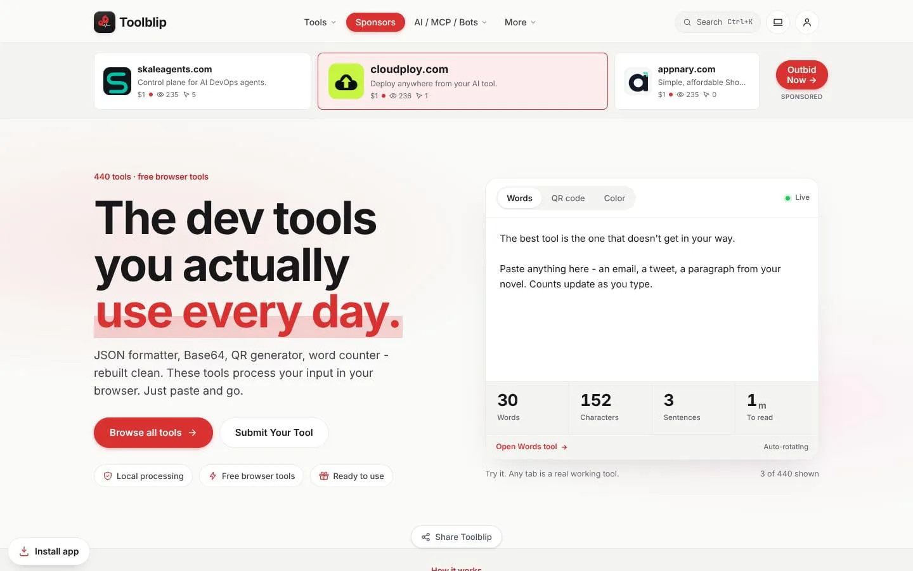913x571 pixels.
Task: Click the Outbid Now button
Action: coord(802,75)
